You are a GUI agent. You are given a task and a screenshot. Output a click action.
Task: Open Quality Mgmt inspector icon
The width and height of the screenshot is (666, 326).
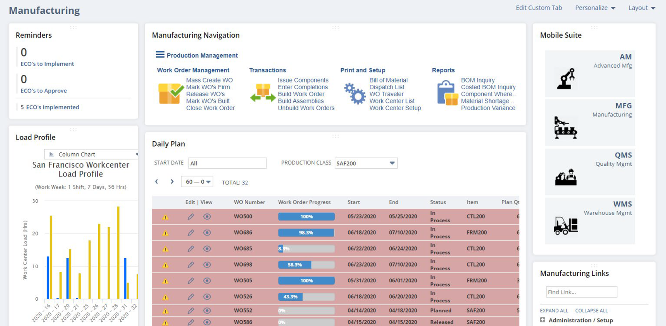[566, 177]
